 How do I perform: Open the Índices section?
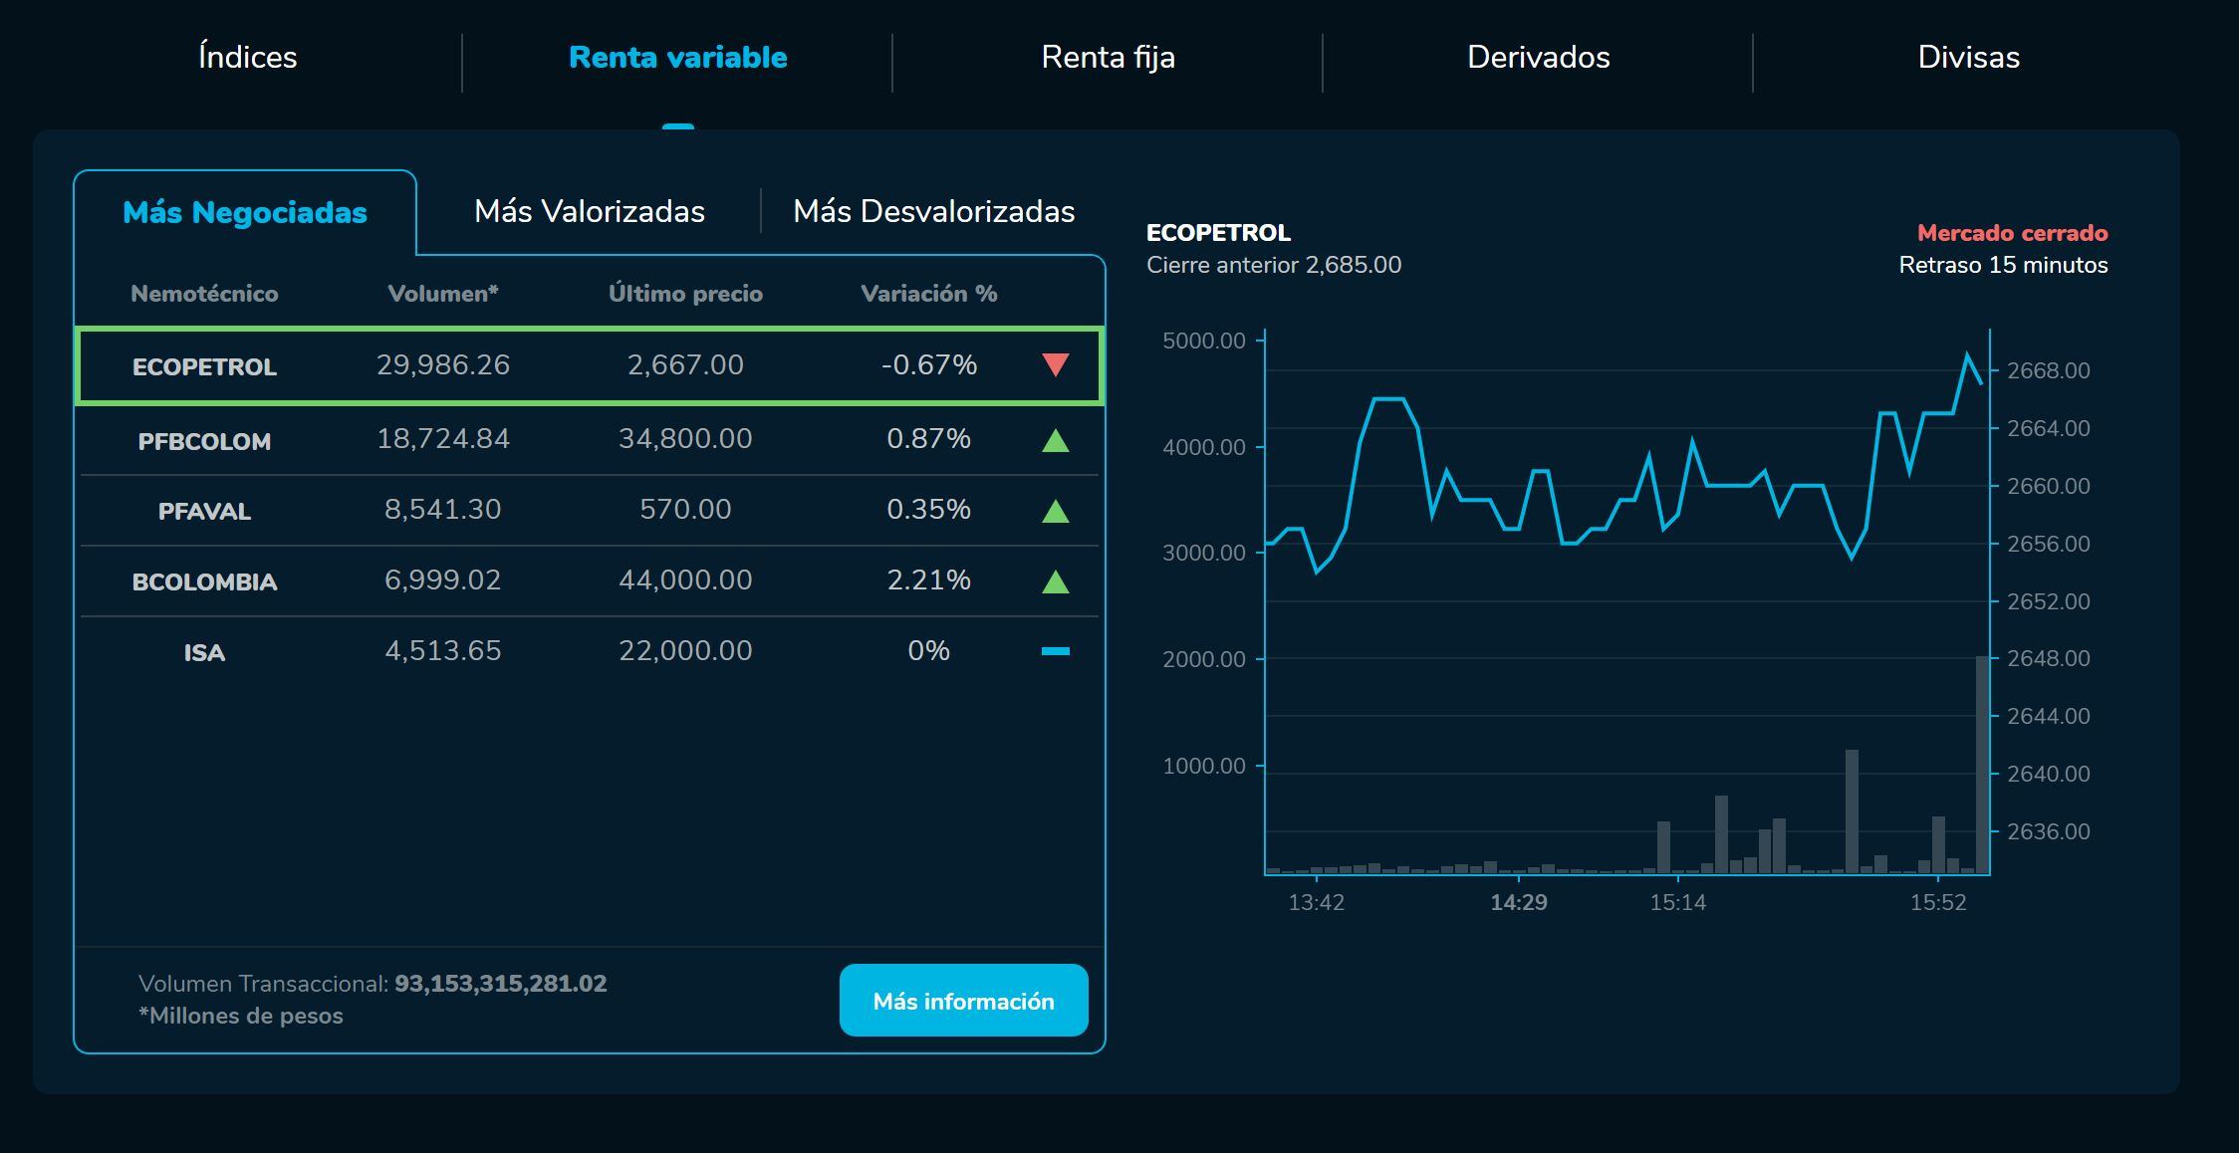tap(246, 57)
